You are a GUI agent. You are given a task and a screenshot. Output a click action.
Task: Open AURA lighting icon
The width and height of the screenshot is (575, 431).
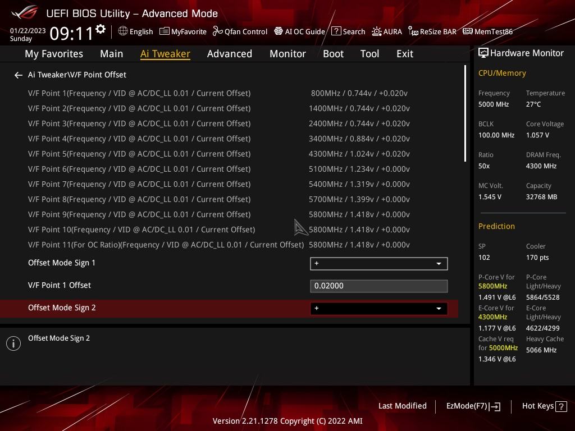[x=377, y=31]
